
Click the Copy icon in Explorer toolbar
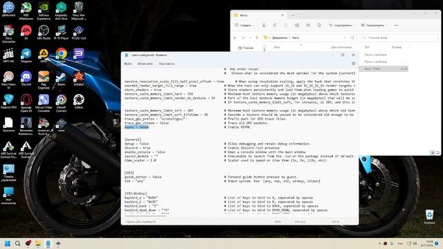coord(275,25)
